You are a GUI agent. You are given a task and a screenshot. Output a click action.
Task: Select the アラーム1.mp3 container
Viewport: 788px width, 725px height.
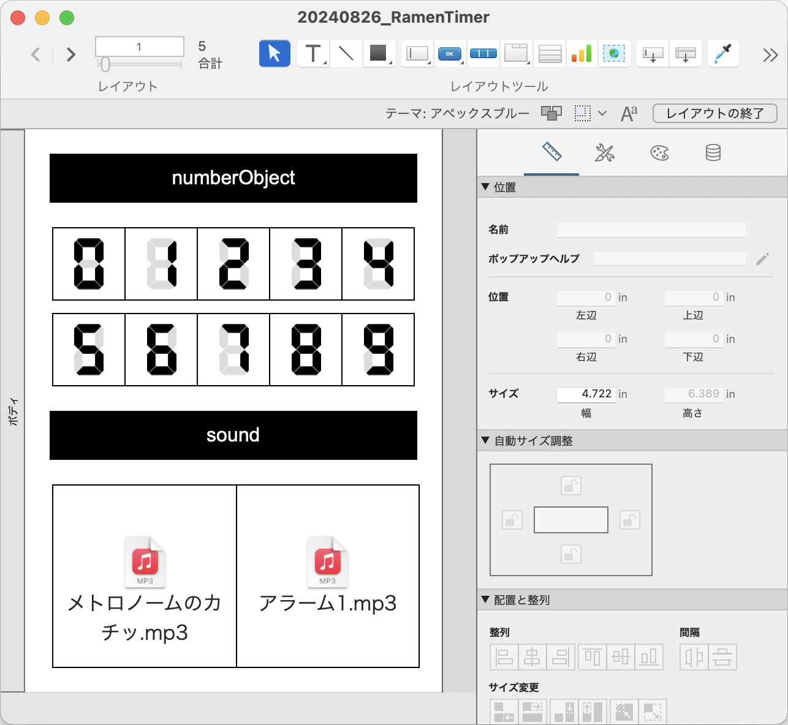pyautogui.click(x=328, y=576)
